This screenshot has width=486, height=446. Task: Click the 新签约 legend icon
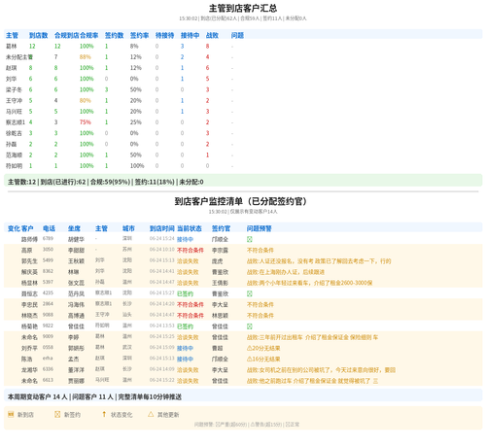click(57, 414)
